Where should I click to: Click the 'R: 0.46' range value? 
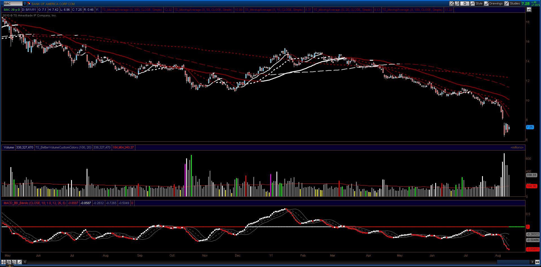[89, 10]
